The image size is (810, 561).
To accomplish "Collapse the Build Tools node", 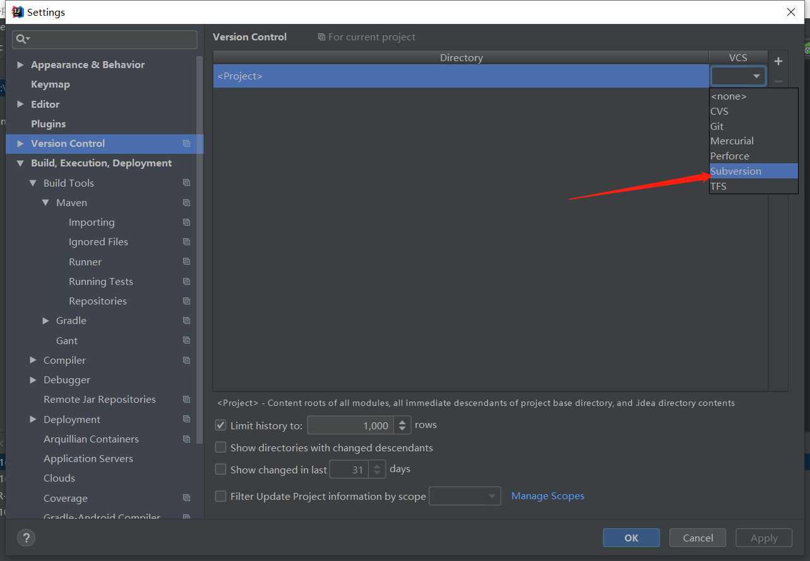I will [33, 183].
